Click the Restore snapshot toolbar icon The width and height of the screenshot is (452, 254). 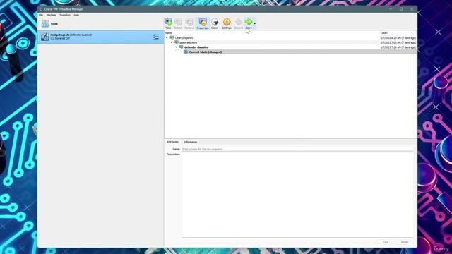tap(189, 23)
